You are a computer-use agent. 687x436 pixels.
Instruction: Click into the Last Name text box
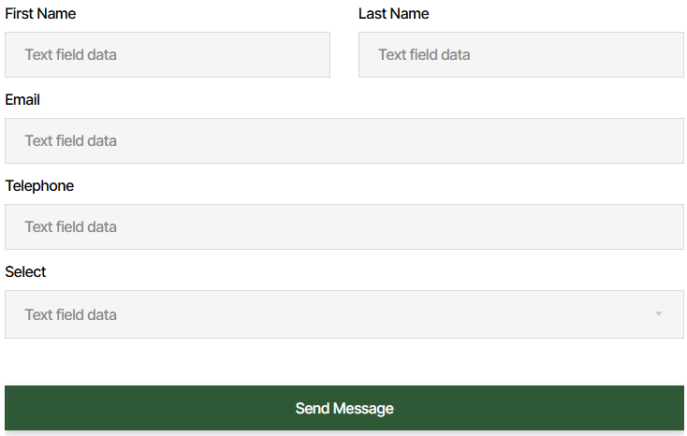[x=520, y=55]
